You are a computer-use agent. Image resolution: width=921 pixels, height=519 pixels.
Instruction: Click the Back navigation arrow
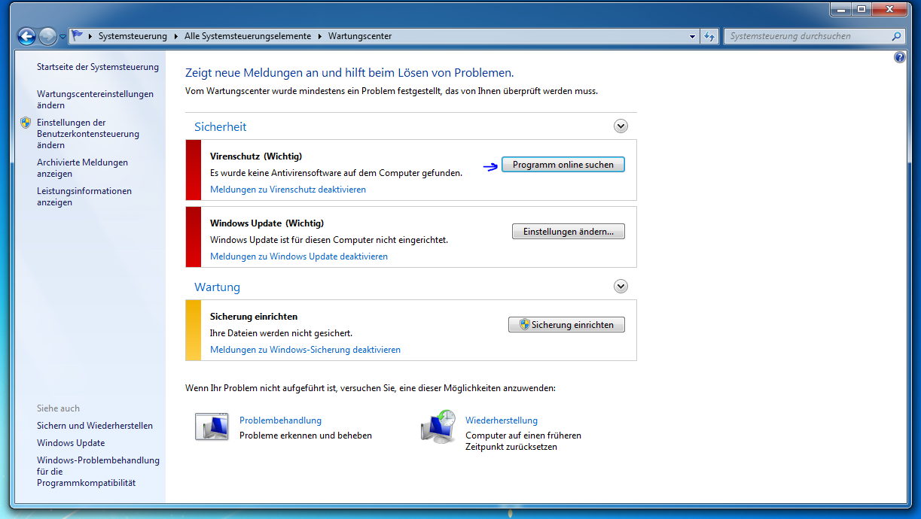point(27,35)
